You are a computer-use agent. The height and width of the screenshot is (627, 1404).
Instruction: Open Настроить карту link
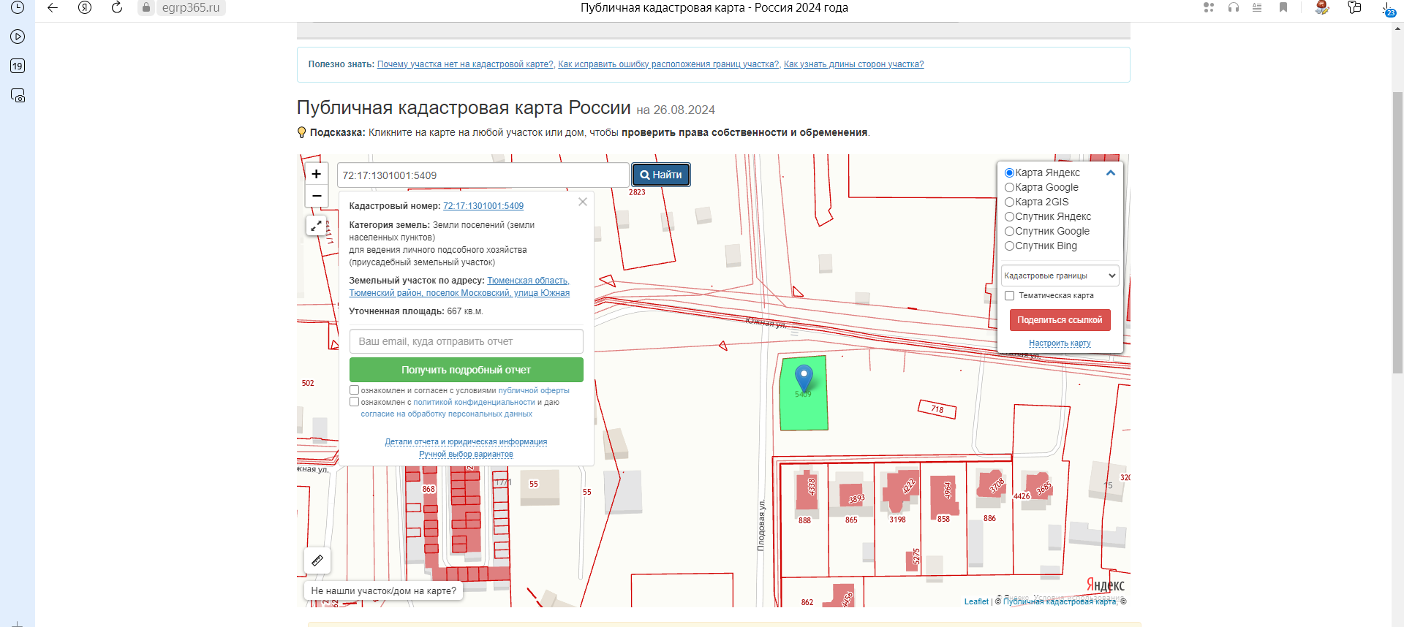coord(1060,343)
